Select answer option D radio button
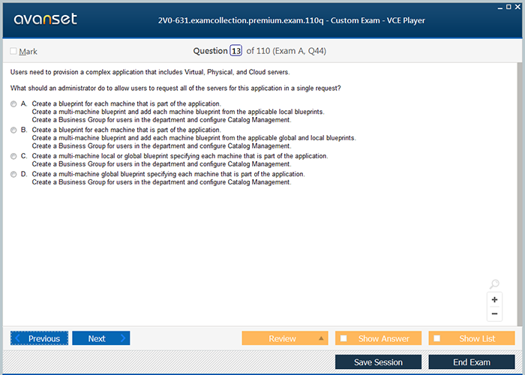 click(13, 174)
